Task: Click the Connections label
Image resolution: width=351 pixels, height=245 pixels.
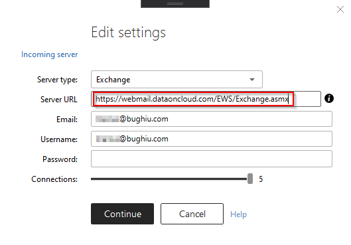Action: (54, 179)
